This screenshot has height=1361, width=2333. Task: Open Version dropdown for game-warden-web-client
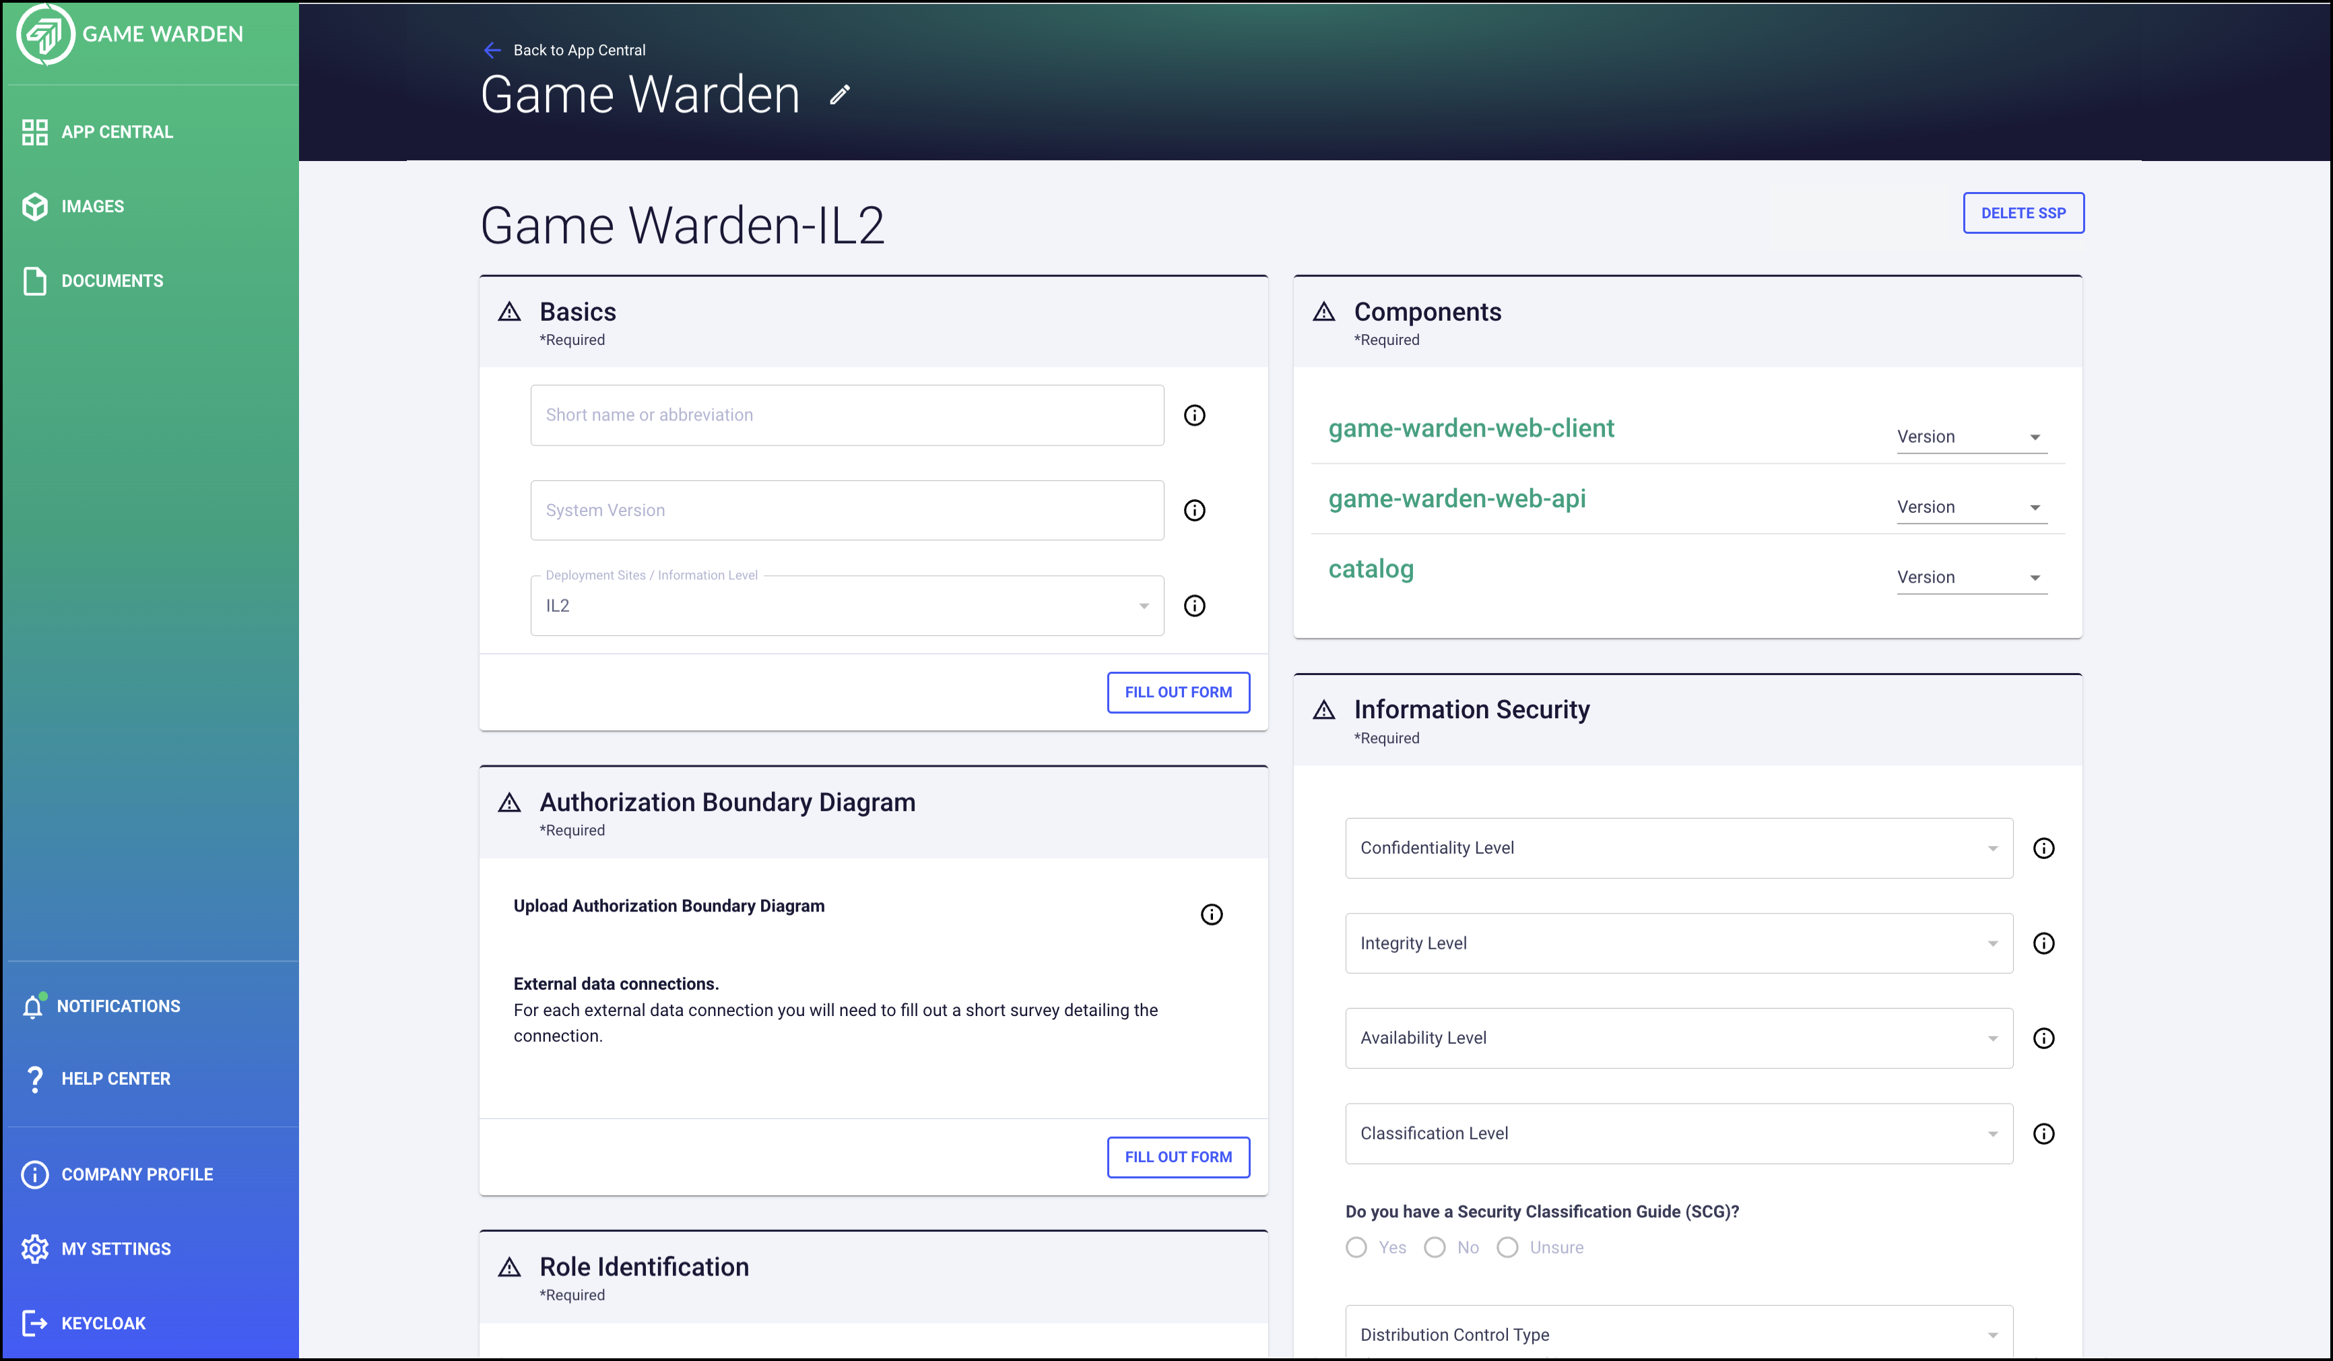1971,437
